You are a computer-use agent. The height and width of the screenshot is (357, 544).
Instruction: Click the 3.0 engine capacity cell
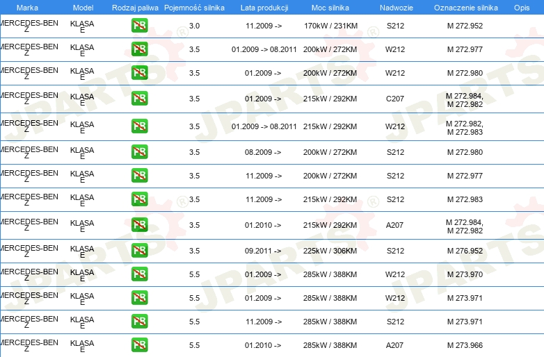[194, 26]
